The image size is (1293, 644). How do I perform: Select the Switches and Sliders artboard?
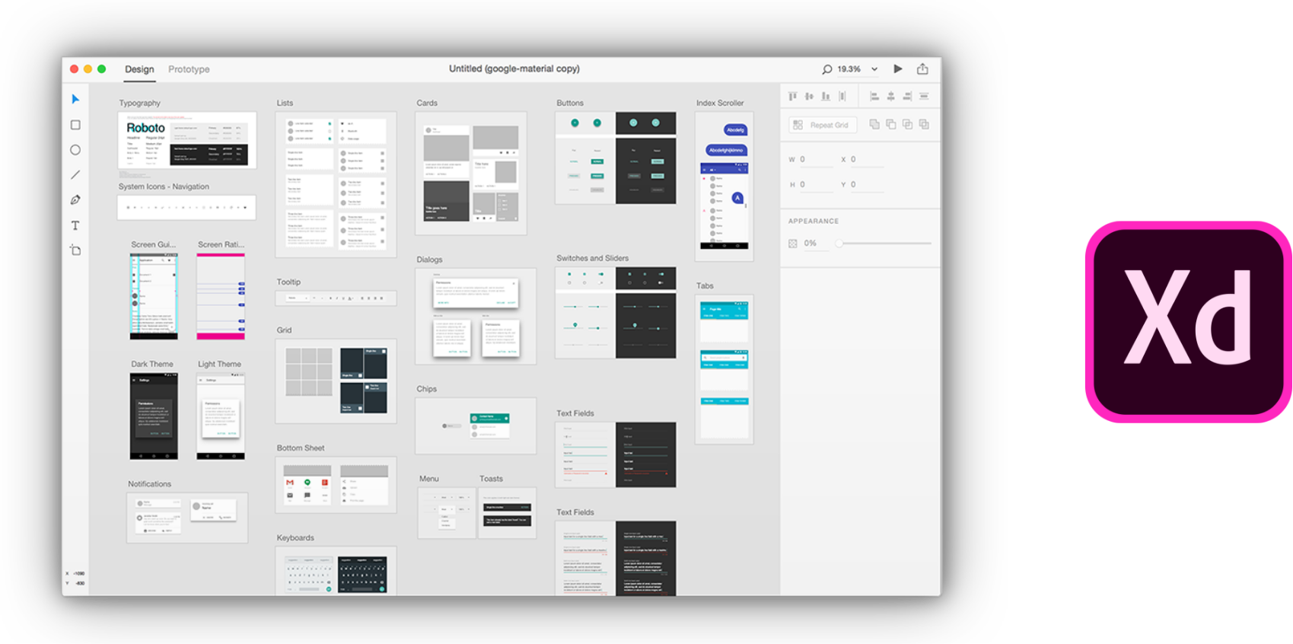tap(616, 313)
